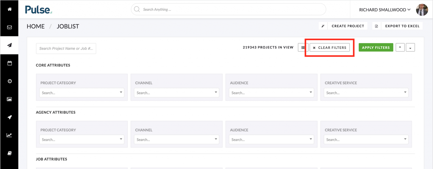433x169 pixels.
Task: Click the clock icon in sidebar
Action: pyautogui.click(x=9, y=81)
